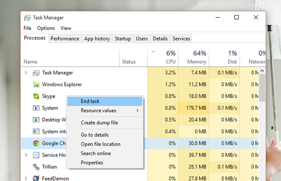Click the Task Manager title bar icon
The image size is (281, 181).
[x=27, y=17]
